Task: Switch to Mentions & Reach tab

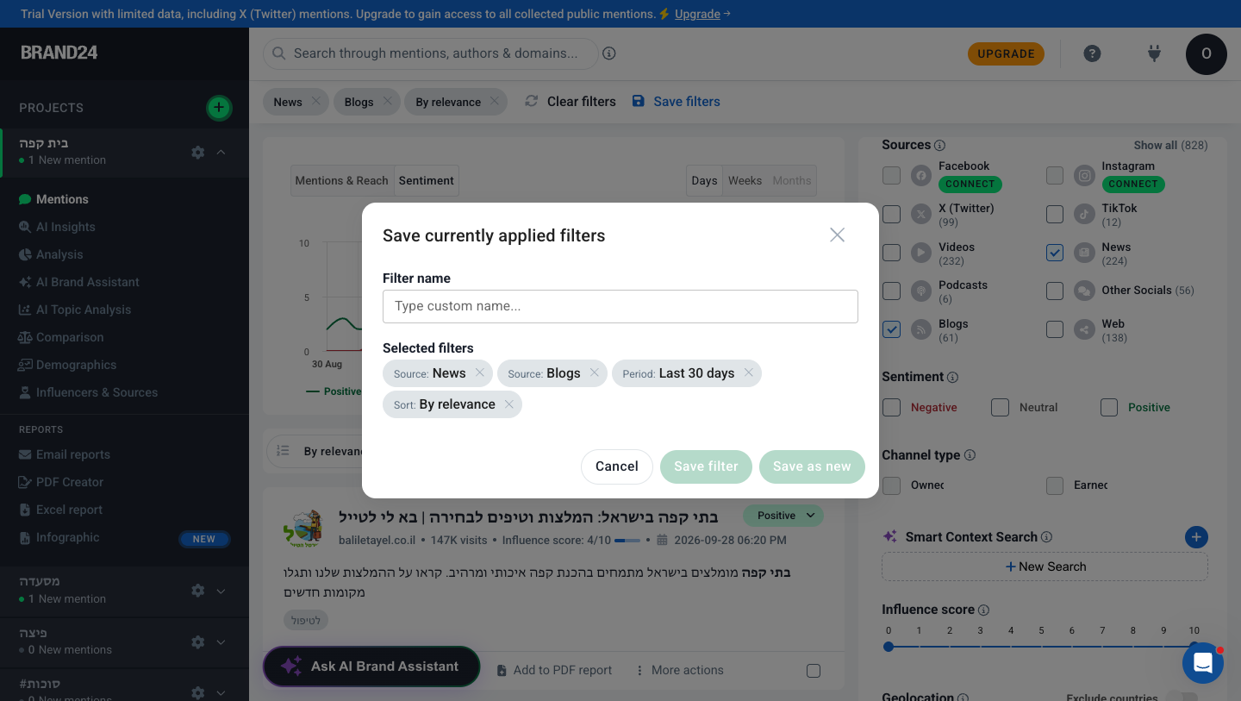Action: coord(342,180)
